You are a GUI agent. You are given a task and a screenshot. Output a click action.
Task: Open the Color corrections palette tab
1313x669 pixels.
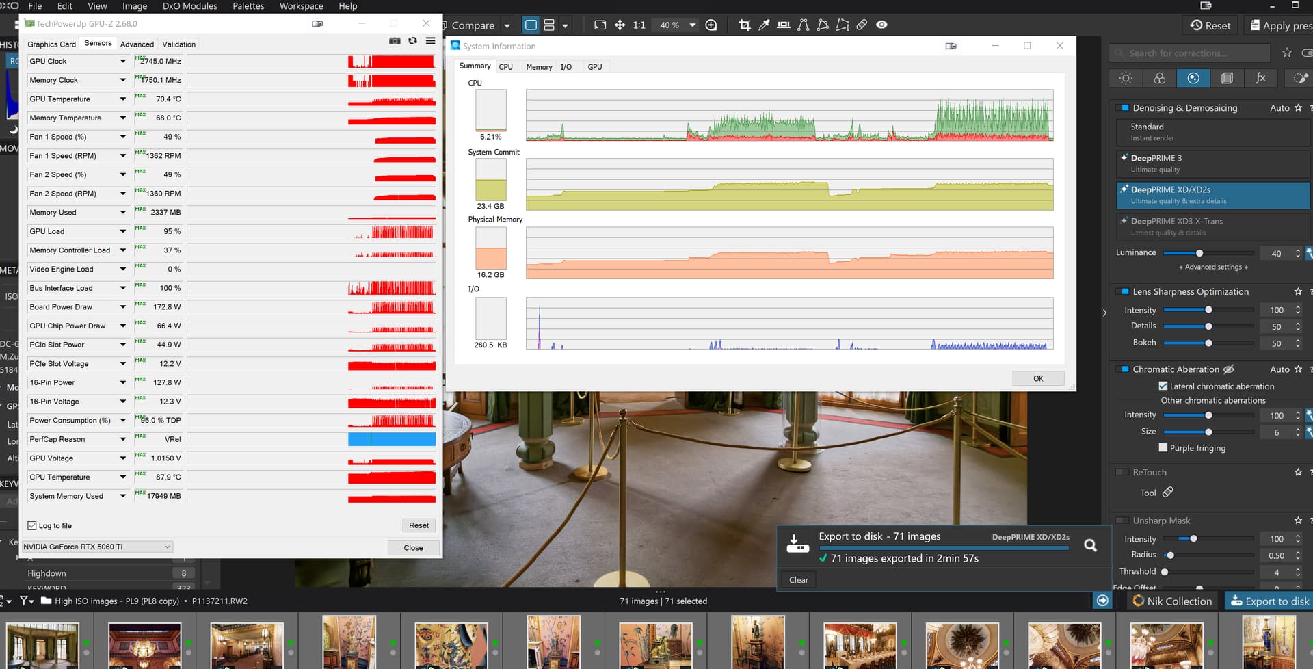coord(1159,79)
